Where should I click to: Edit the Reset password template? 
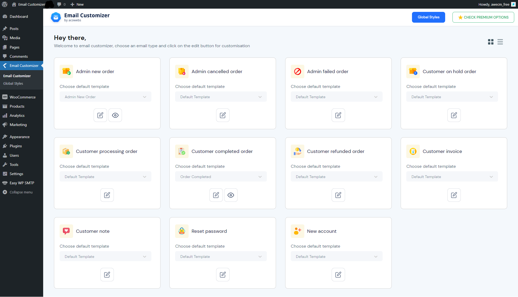tap(223, 275)
